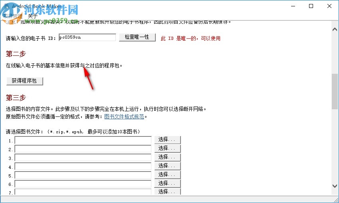Minimize the Android Book Maker window
Screen dimensions: 339x203
click(293, 6)
